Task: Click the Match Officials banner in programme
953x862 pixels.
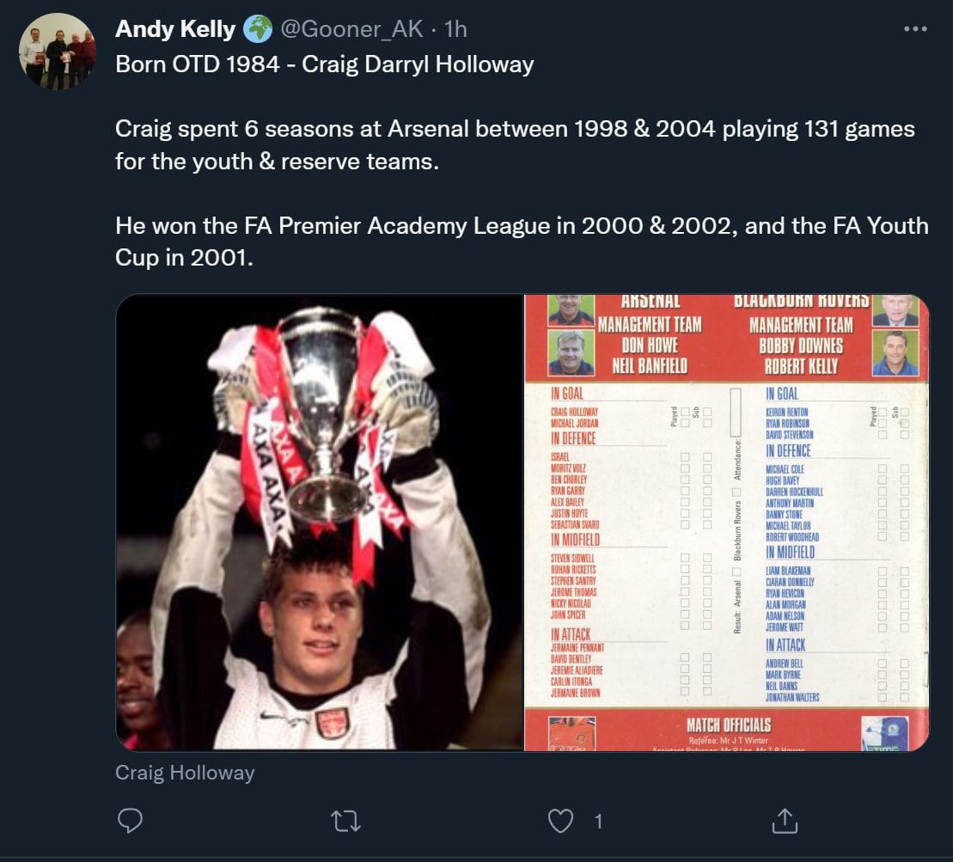Action: tap(729, 724)
